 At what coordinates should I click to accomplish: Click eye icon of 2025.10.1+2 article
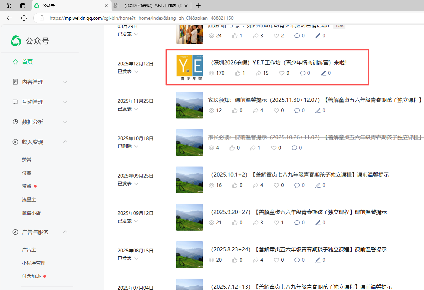point(211,185)
